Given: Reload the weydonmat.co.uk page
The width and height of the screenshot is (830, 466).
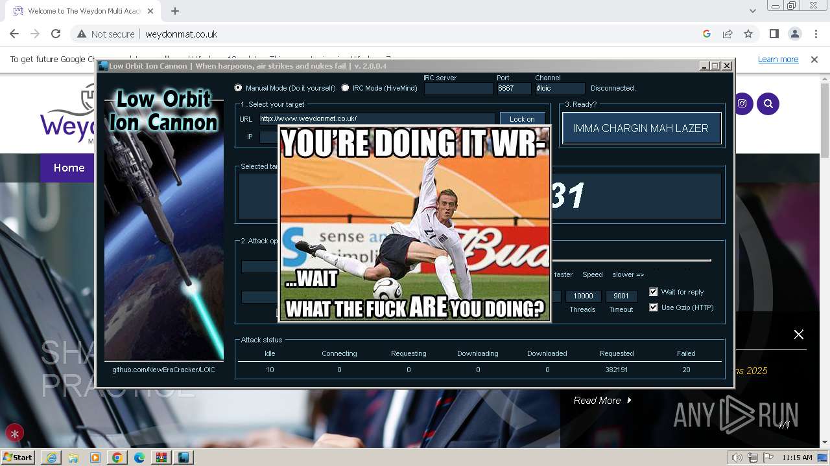Looking at the screenshot, I should (56, 34).
